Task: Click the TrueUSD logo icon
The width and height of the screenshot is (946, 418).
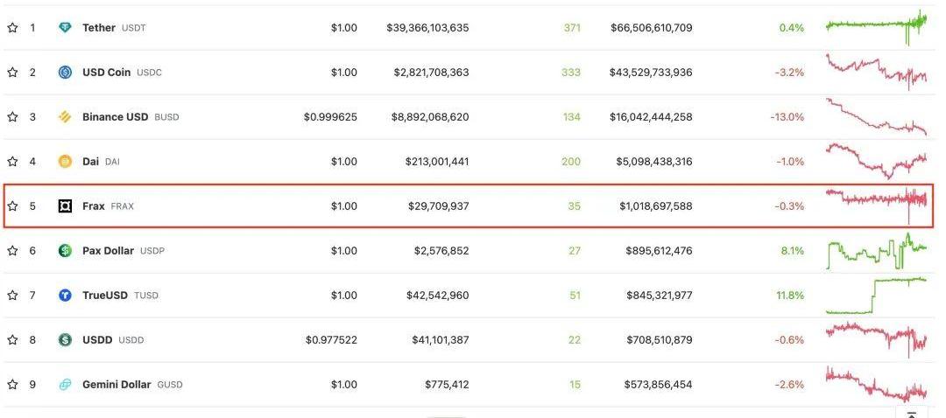Action: coord(65,296)
